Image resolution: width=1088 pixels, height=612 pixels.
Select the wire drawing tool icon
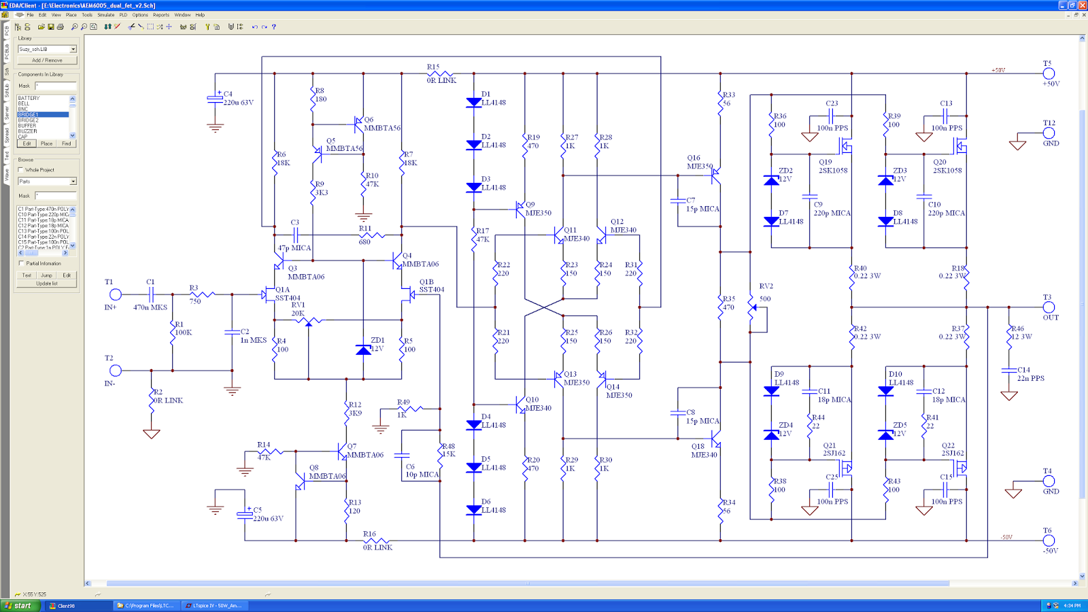pos(141,27)
